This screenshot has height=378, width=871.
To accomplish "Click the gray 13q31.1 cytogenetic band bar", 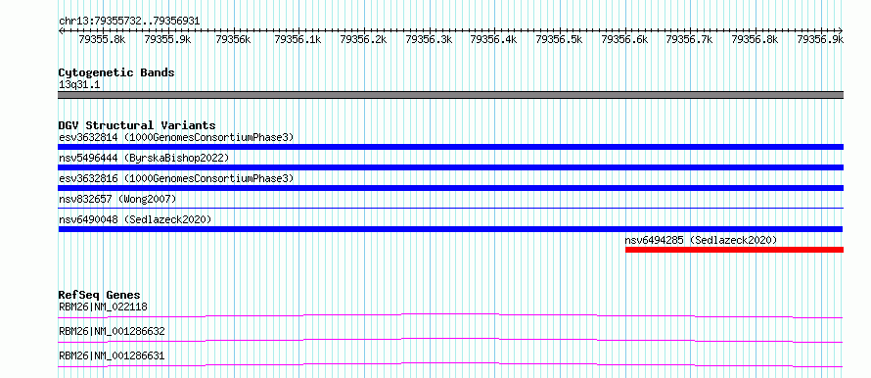I will pyautogui.click(x=450, y=95).
